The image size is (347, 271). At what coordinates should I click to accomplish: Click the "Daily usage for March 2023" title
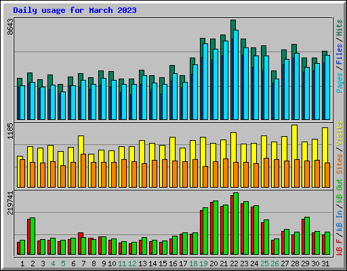75,10
